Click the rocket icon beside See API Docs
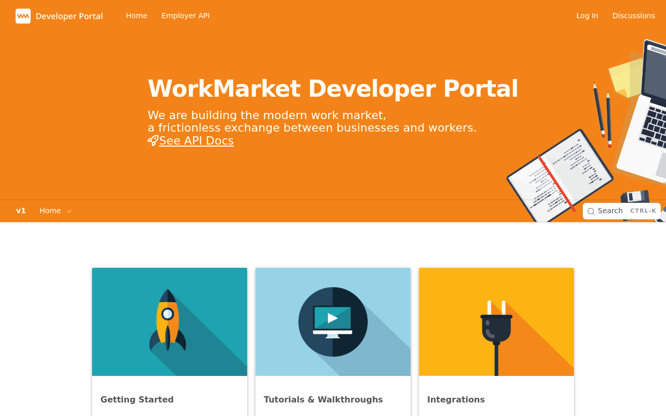 (153, 141)
